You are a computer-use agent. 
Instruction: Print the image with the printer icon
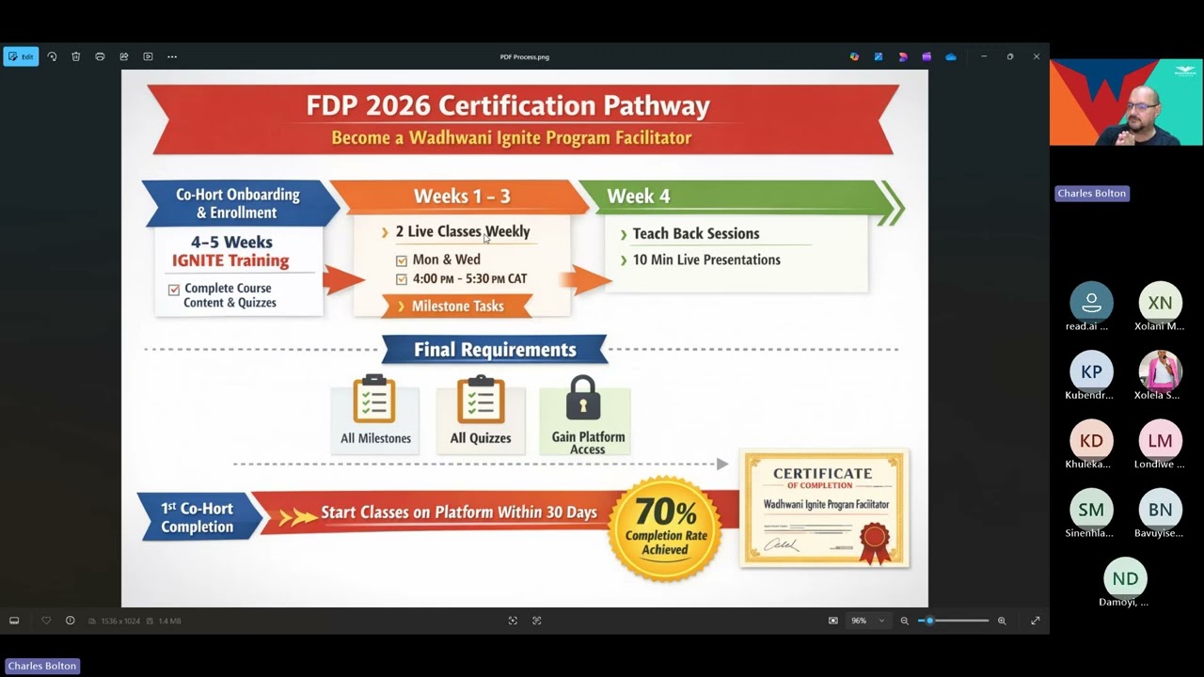coord(100,56)
